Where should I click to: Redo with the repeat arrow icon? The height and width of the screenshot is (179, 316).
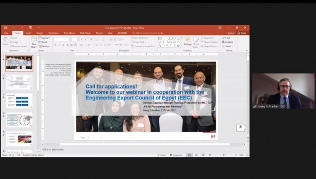pos(22,28)
